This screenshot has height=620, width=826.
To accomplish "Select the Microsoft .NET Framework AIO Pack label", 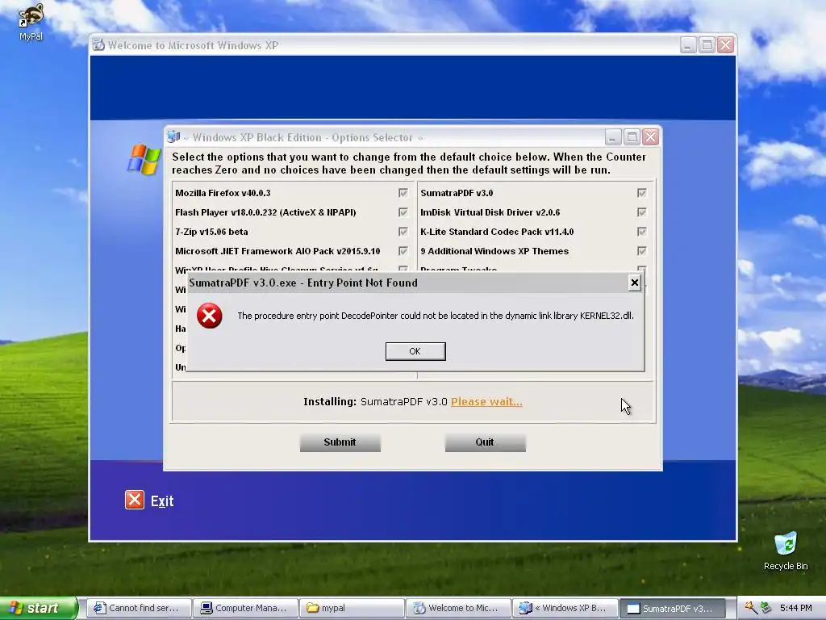I will click(277, 251).
